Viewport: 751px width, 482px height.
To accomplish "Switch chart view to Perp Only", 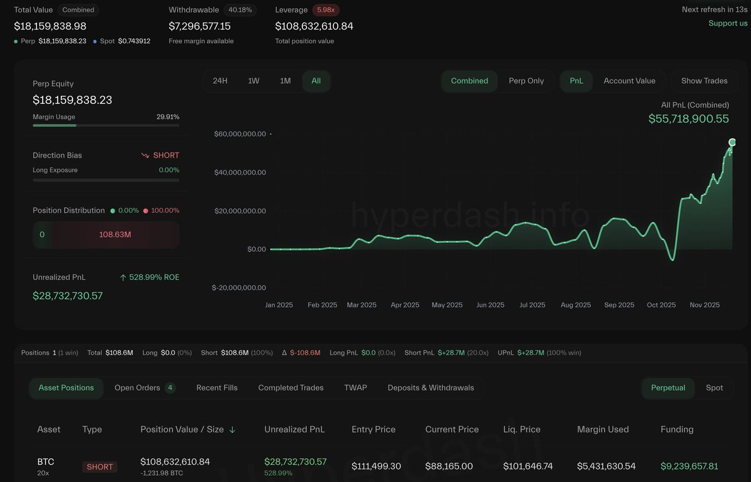I will click(527, 81).
